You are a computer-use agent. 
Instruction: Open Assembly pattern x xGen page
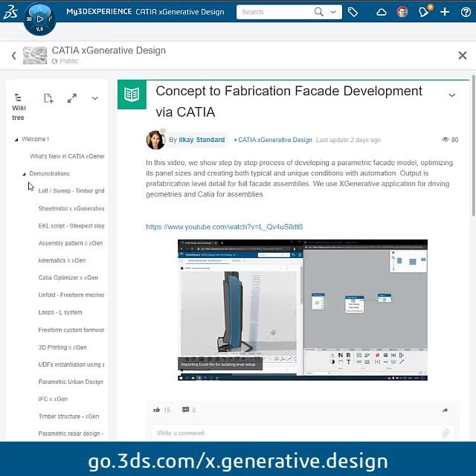click(71, 243)
